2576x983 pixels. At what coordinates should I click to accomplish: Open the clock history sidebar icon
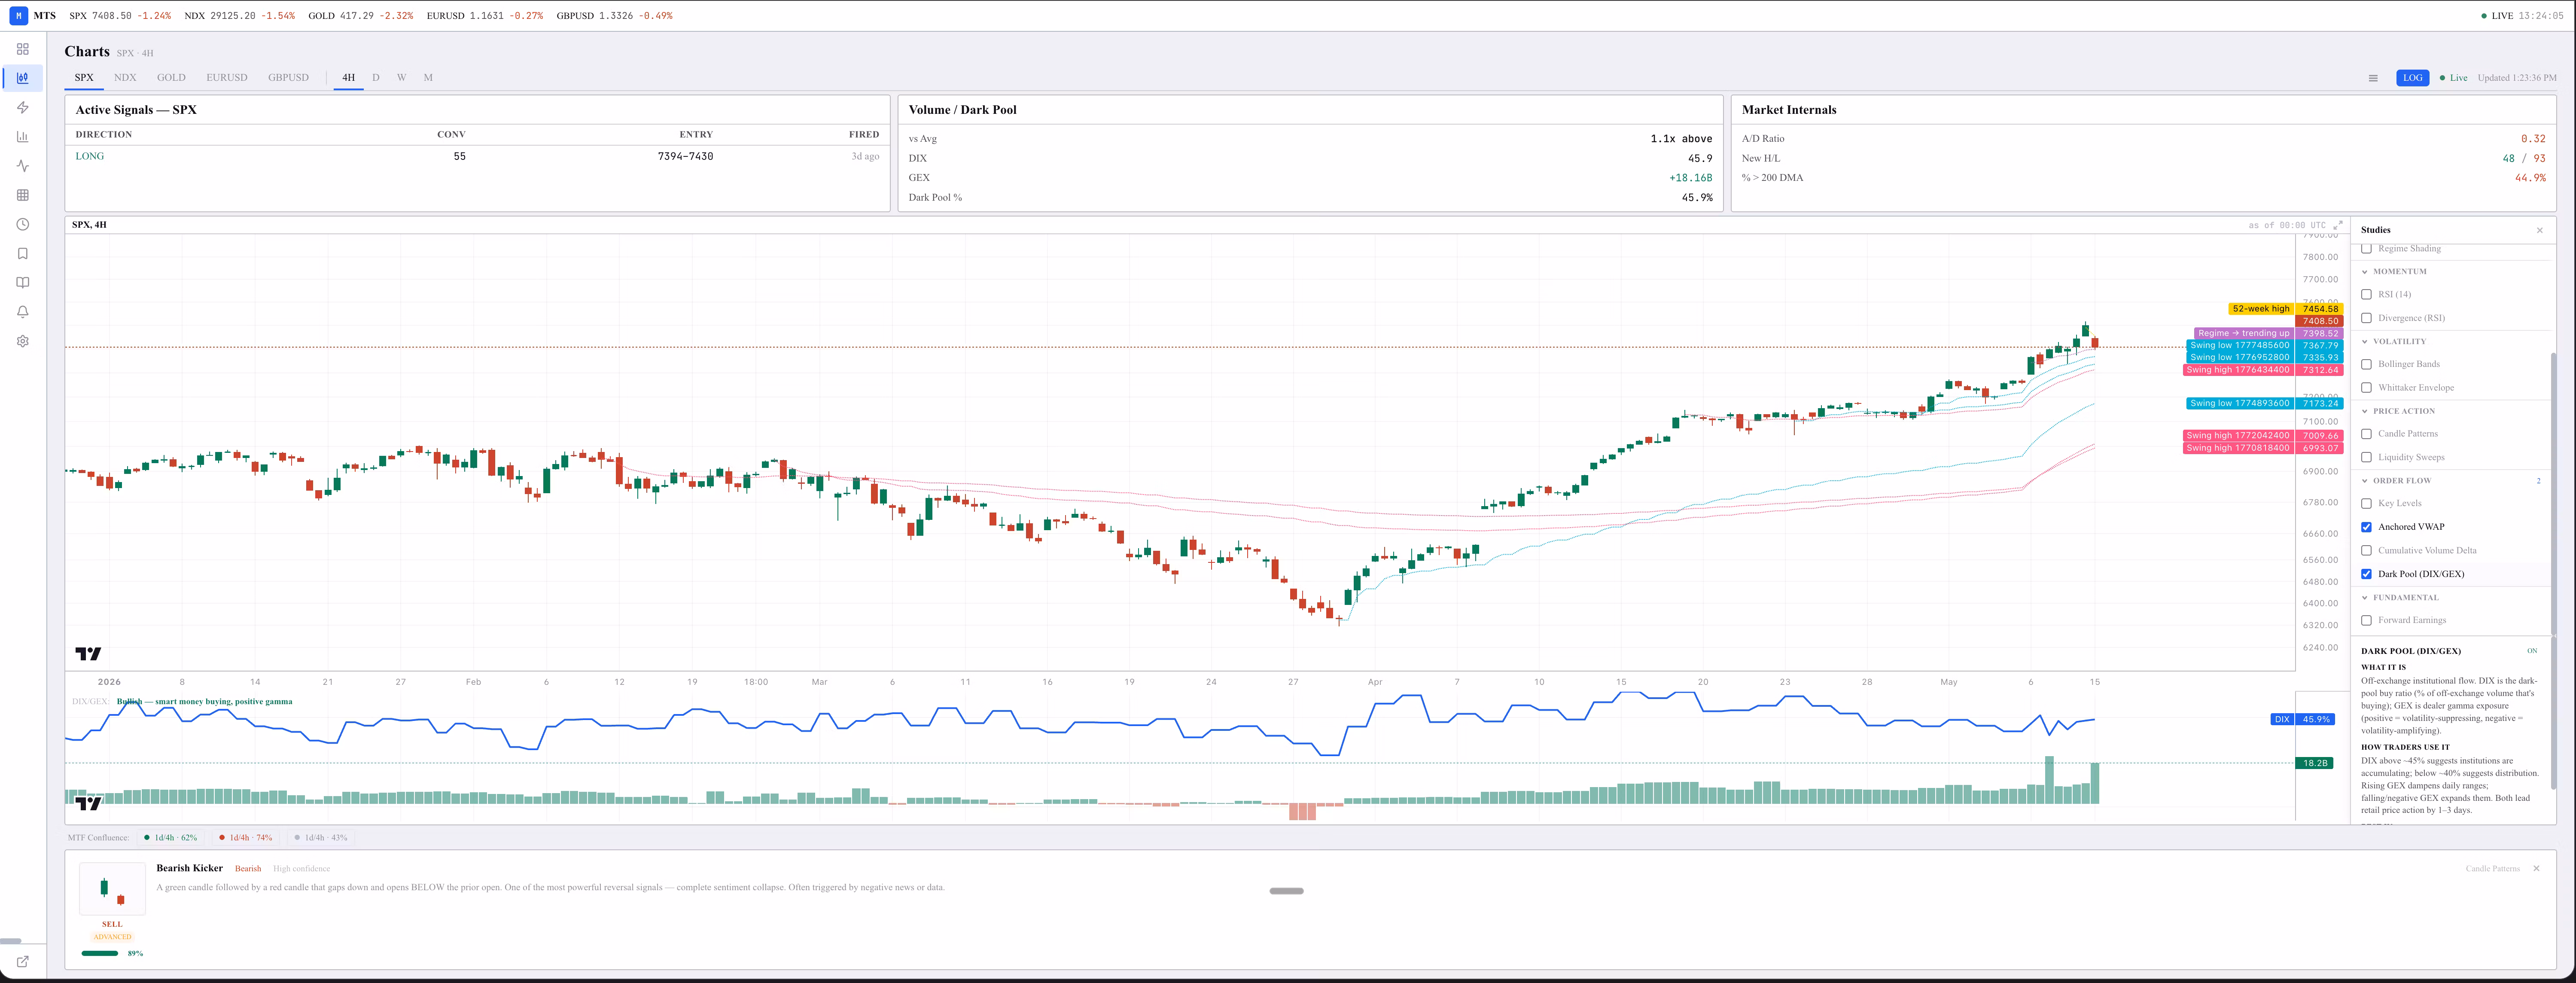click(x=23, y=224)
